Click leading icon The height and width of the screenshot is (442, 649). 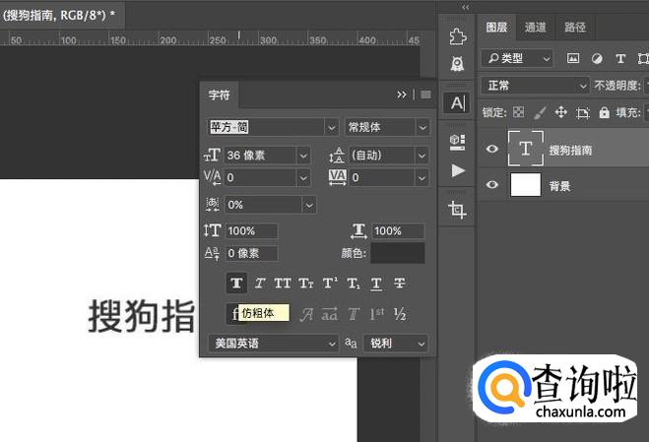[337, 156]
